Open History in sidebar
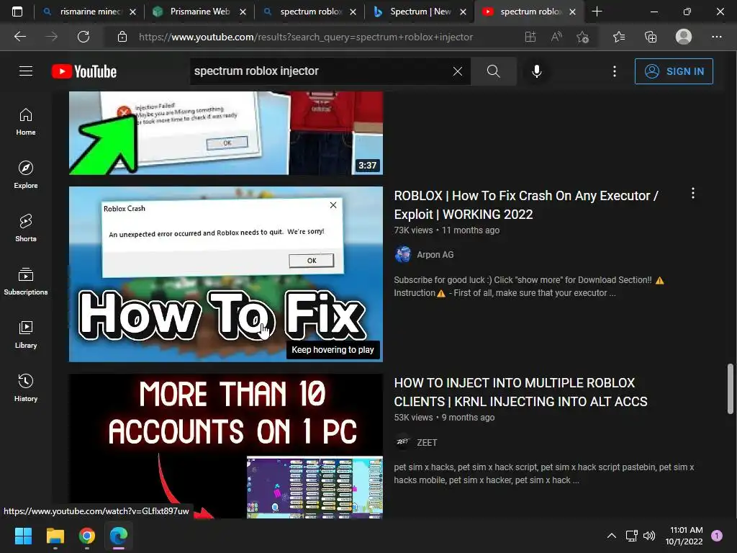The height and width of the screenshot is (553, 737). 26,388
